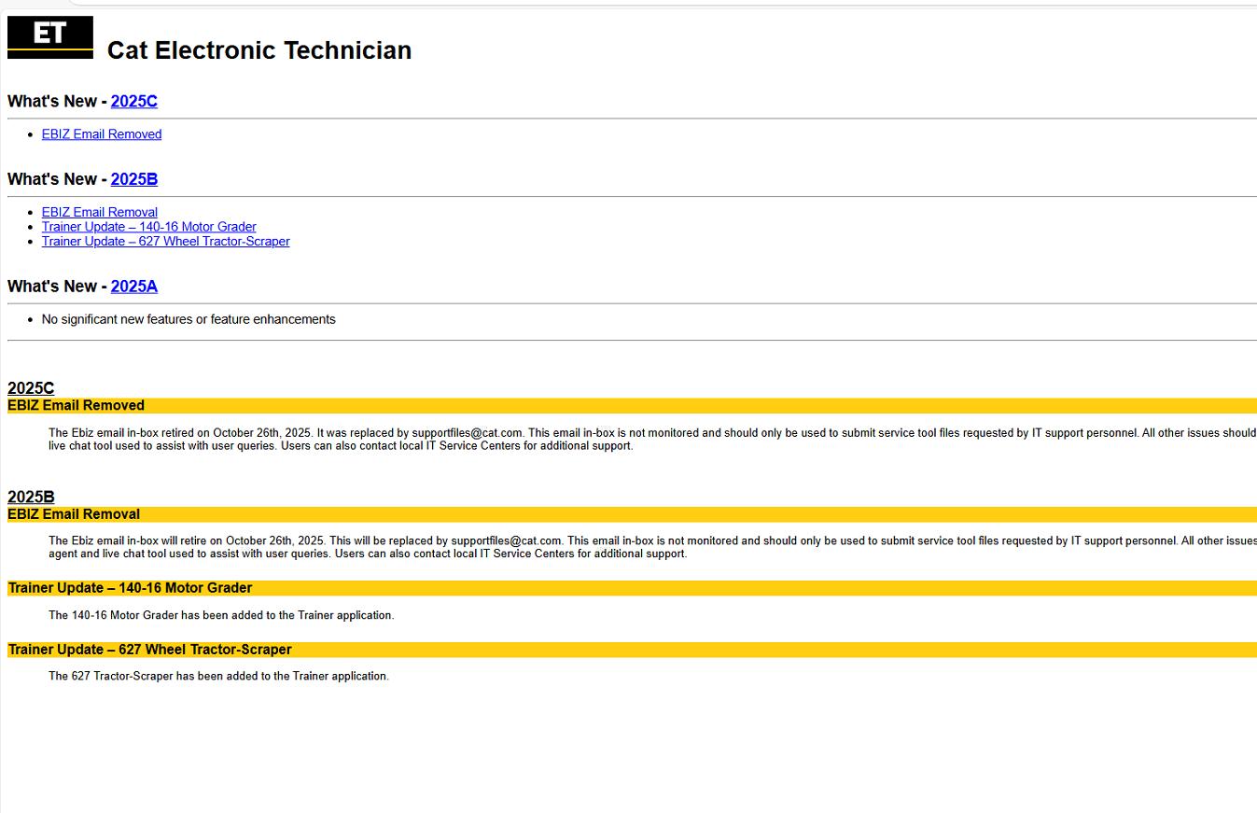The image size is (1257, 813).
Task: Click the EBIZ Email Removal bullet link
Action: pyautogui.click(x=99, y=212)
